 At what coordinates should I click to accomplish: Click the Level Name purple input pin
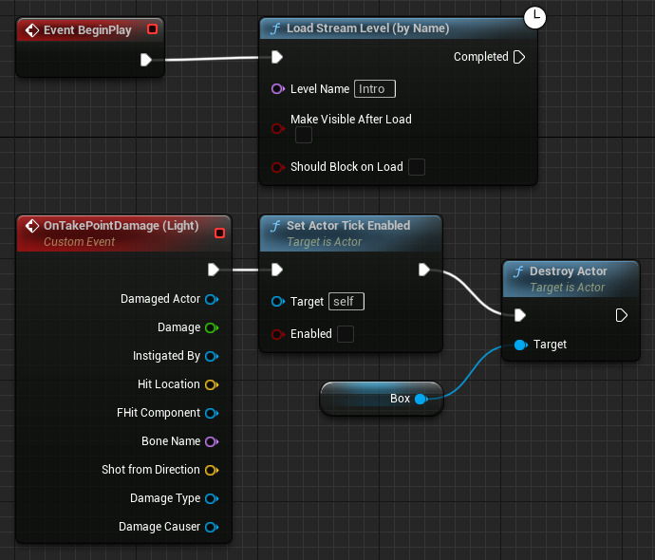278,88
